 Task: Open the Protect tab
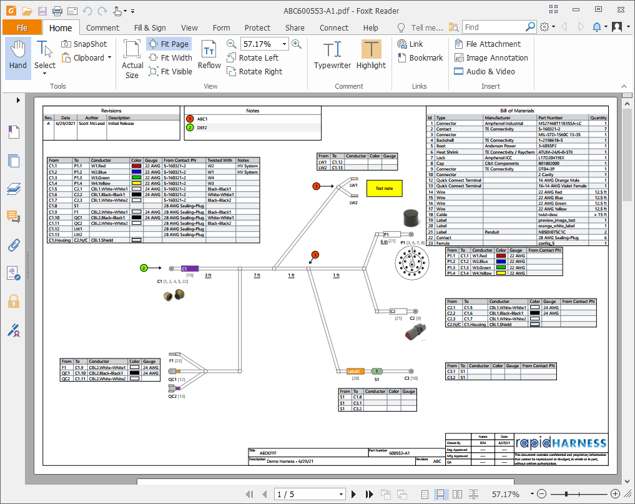point(257,27)
